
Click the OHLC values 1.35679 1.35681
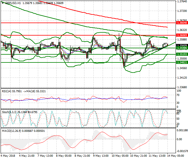(x=32, y=3)
